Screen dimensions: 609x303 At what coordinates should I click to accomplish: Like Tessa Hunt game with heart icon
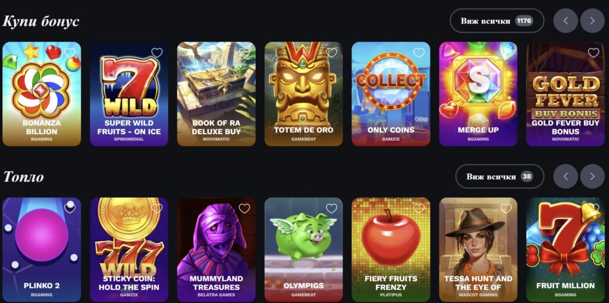[506, 209]
